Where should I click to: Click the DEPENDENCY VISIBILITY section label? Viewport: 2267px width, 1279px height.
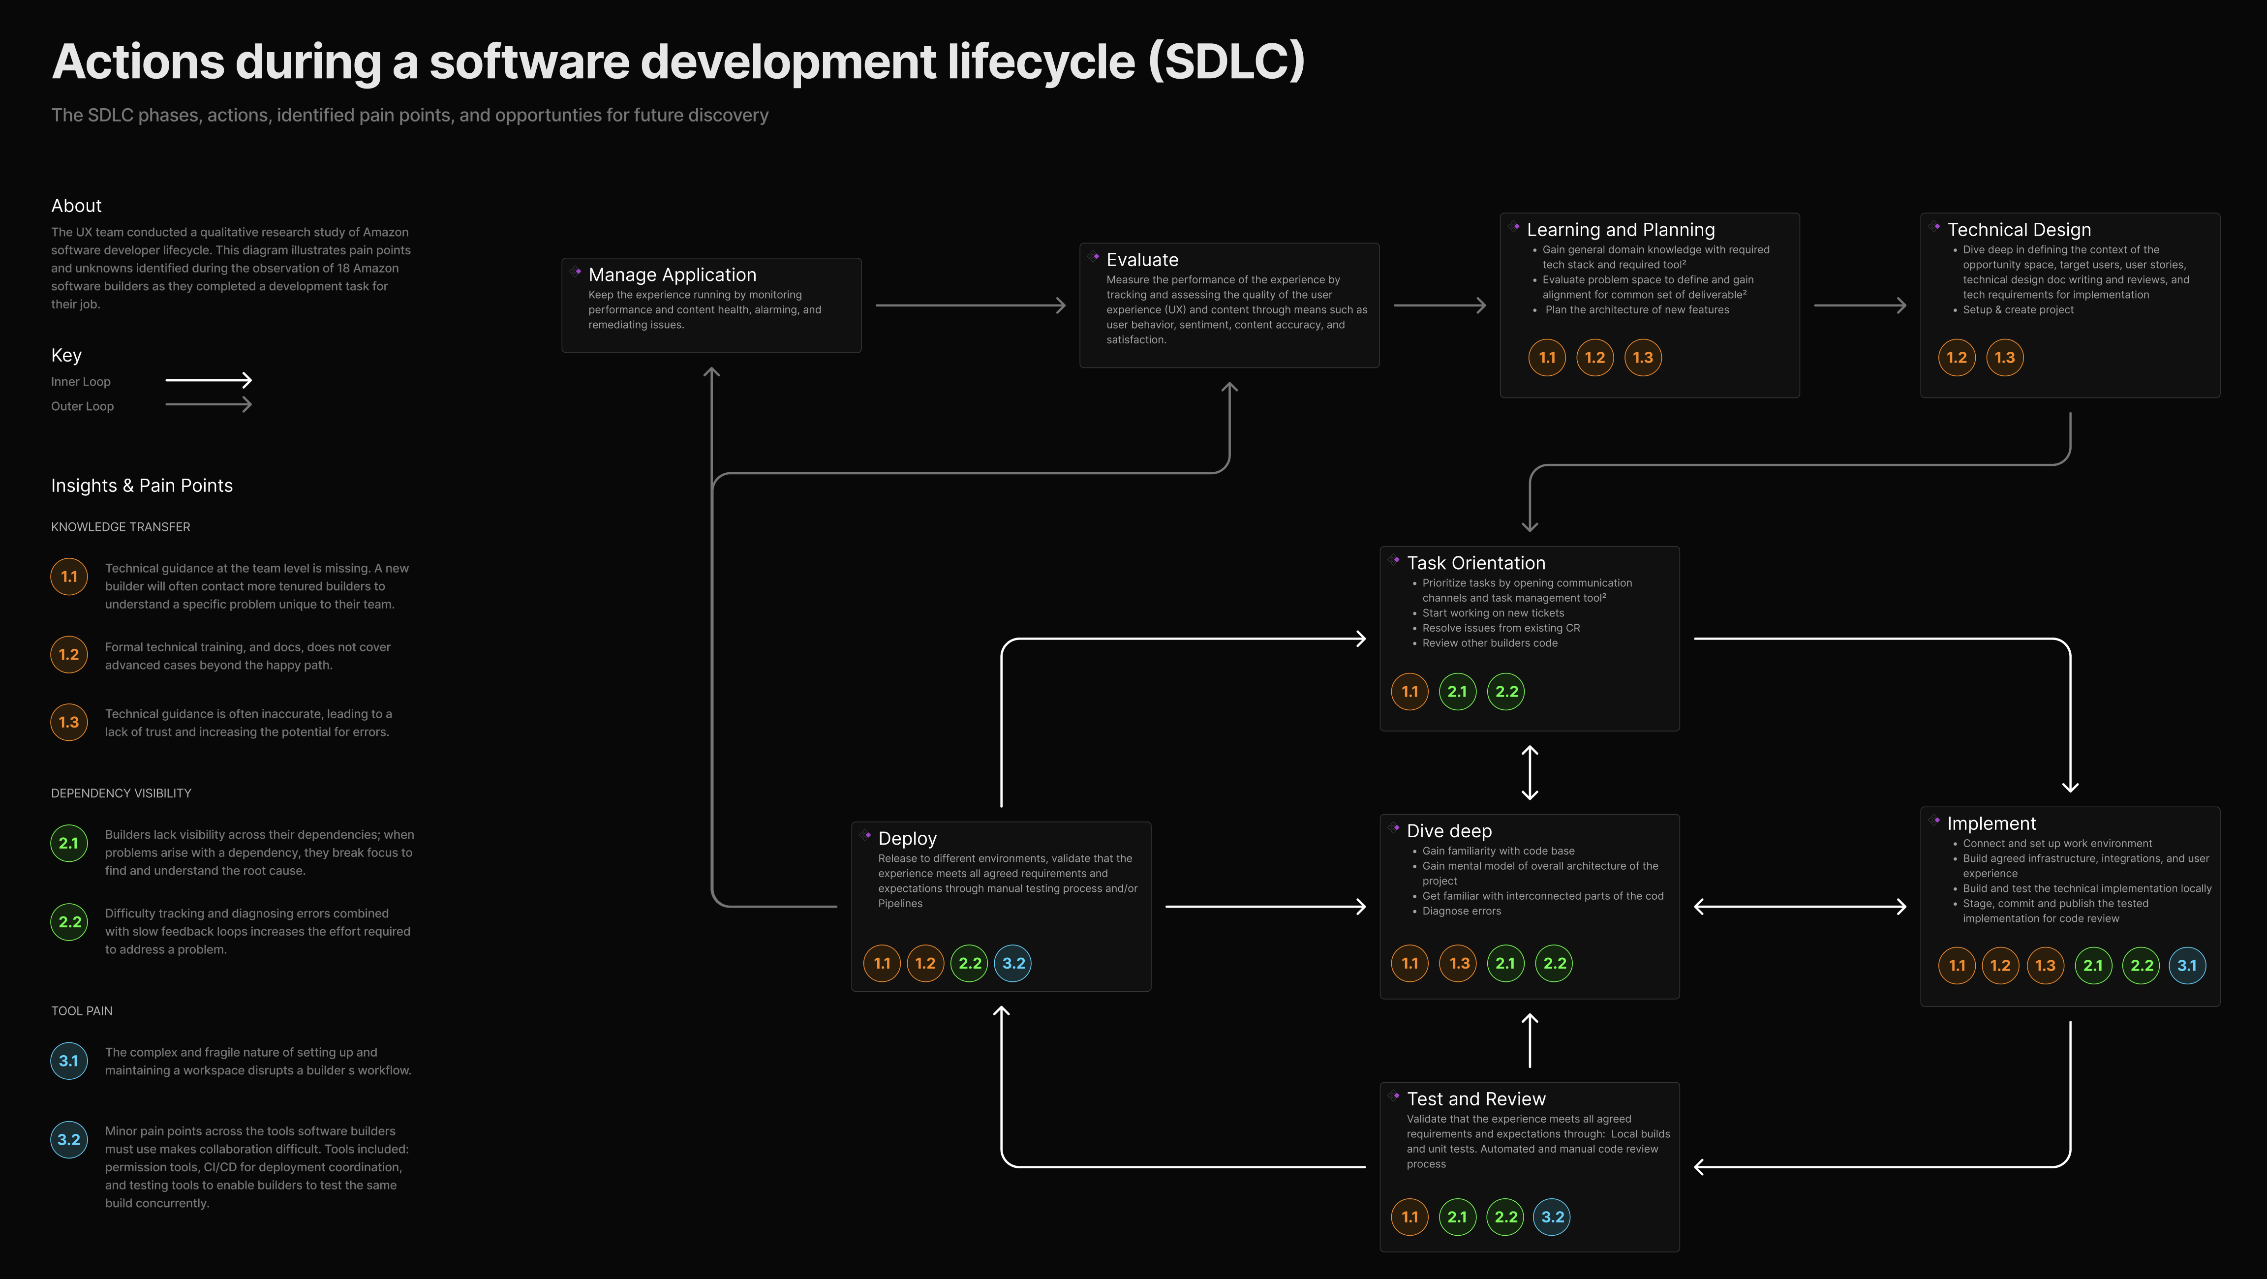(x=122, y=793)
